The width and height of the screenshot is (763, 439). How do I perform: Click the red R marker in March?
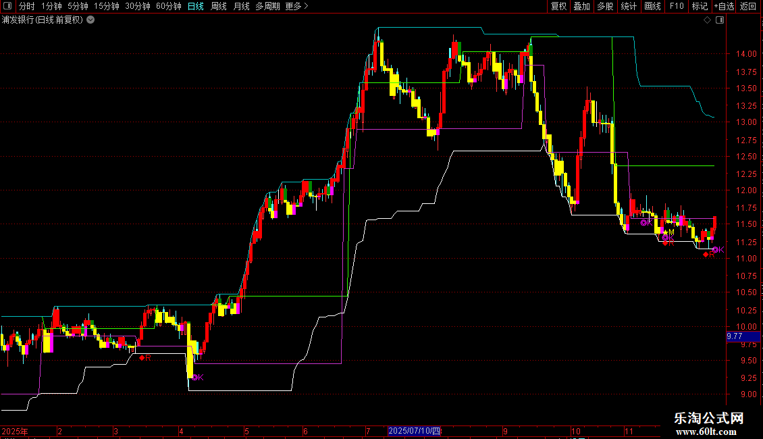(x=145, y=358)
